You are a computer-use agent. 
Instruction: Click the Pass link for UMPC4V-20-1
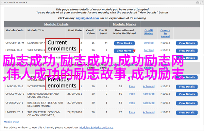[x=132, y=112]
